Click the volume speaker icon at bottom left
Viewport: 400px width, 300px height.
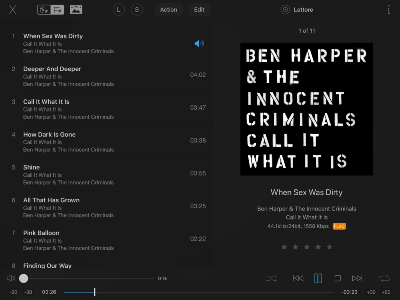click(11, 278)
